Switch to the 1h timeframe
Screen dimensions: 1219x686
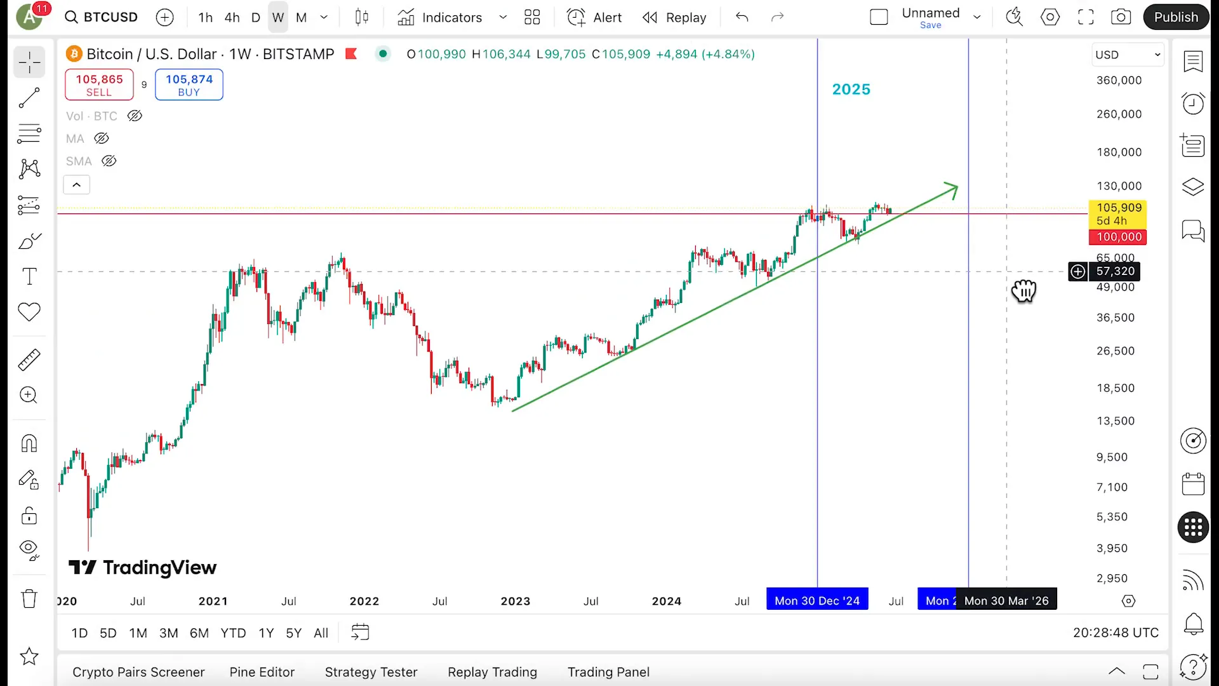click(205, 17)
